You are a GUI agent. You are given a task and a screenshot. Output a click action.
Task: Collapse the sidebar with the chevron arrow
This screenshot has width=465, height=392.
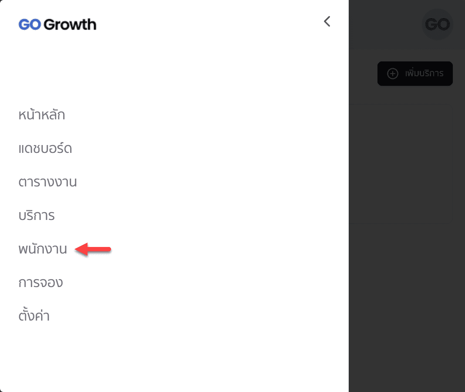tap(327, 21)
